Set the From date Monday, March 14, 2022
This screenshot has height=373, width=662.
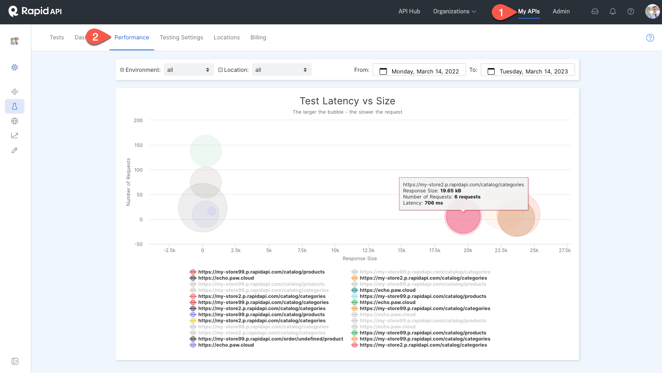(x=419, y=70)
